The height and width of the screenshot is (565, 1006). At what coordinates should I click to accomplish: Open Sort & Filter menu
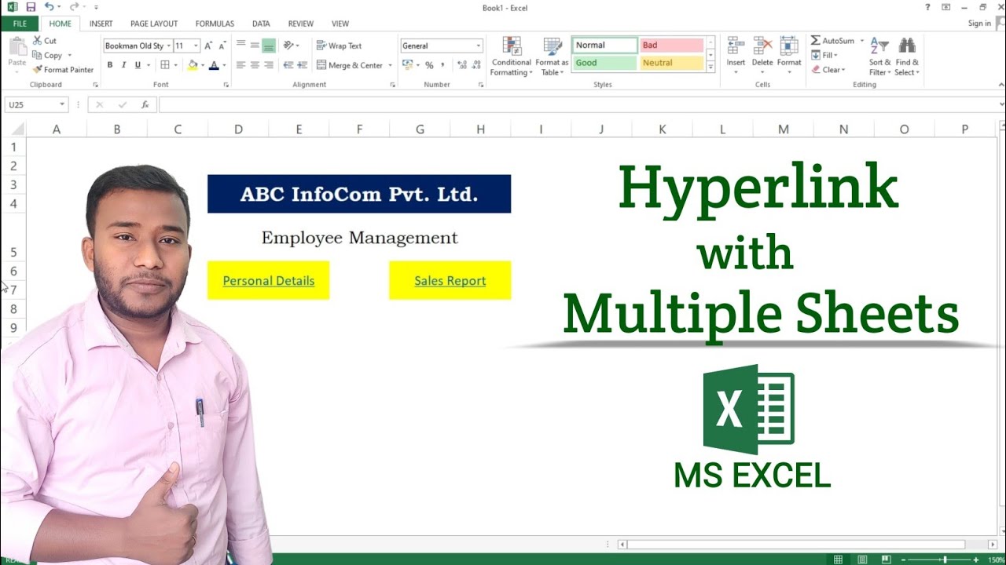click(879, 56)
